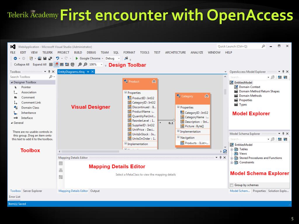Select the Interface tool in Toolbox
This screenshot has width=299, height=224.
point(27,118)
